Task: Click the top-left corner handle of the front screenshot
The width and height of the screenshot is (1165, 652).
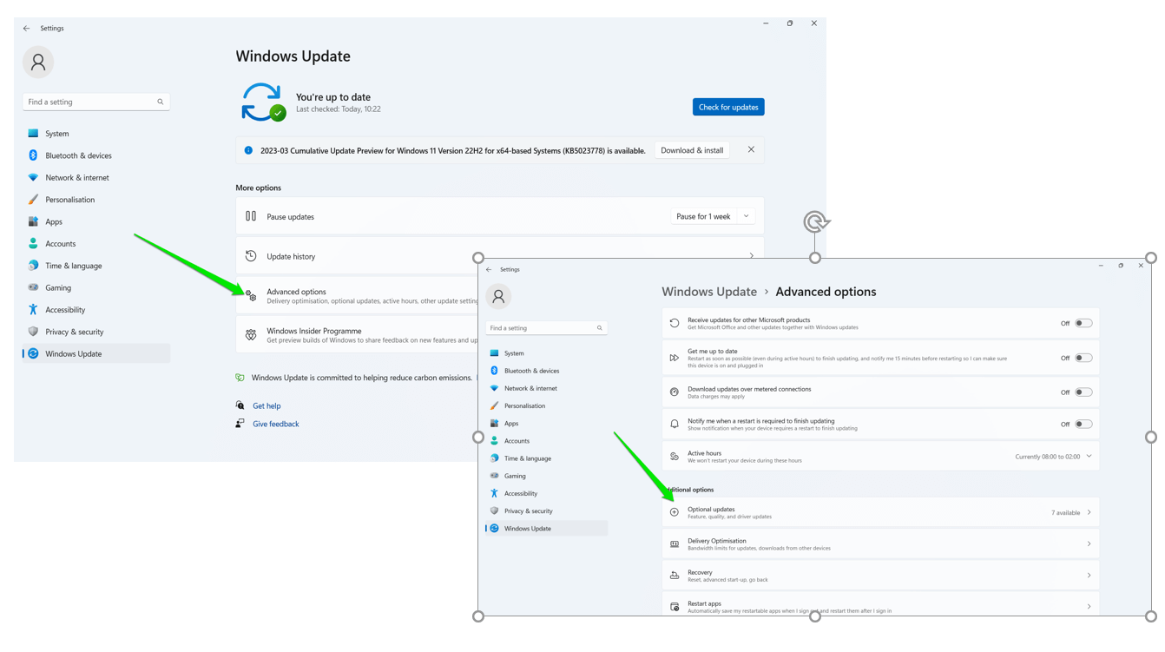Action: [x=478, y=258]
